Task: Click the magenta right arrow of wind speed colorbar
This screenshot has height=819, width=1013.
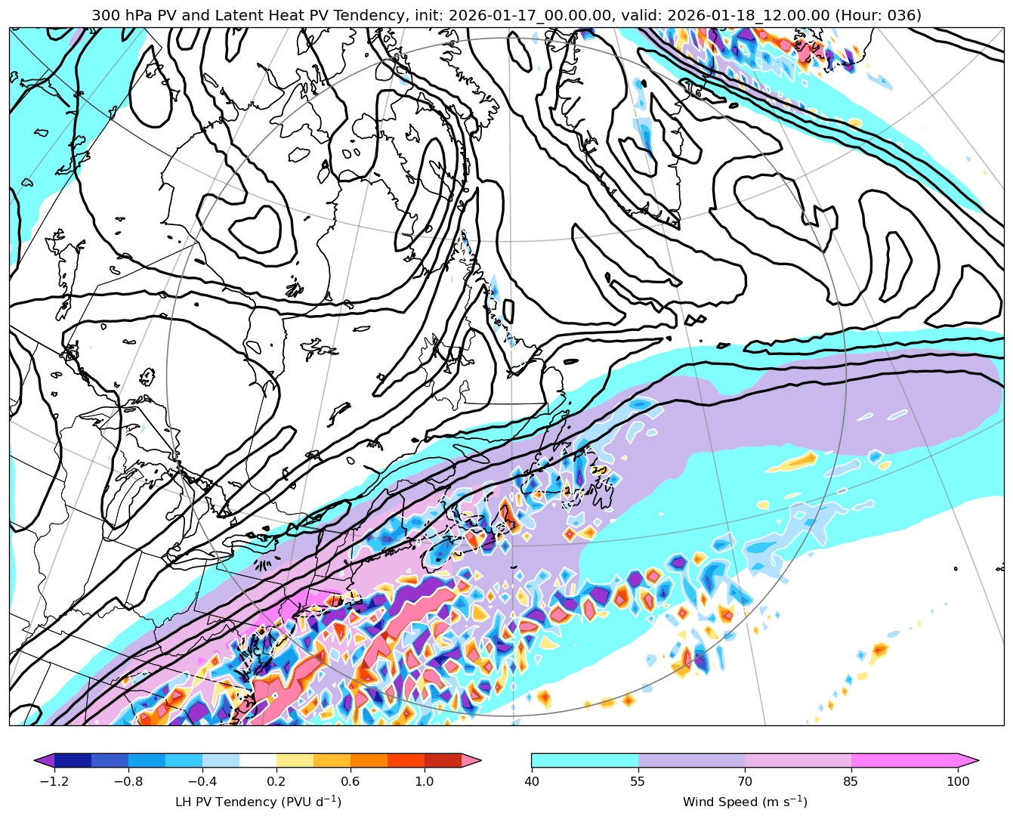Action: (968, 761)
